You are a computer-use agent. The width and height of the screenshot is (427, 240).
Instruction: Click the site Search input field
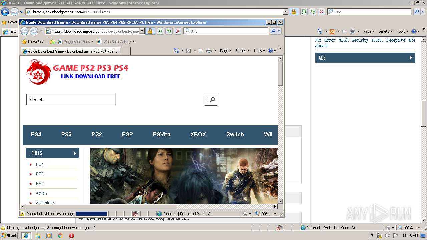(71, 100)
